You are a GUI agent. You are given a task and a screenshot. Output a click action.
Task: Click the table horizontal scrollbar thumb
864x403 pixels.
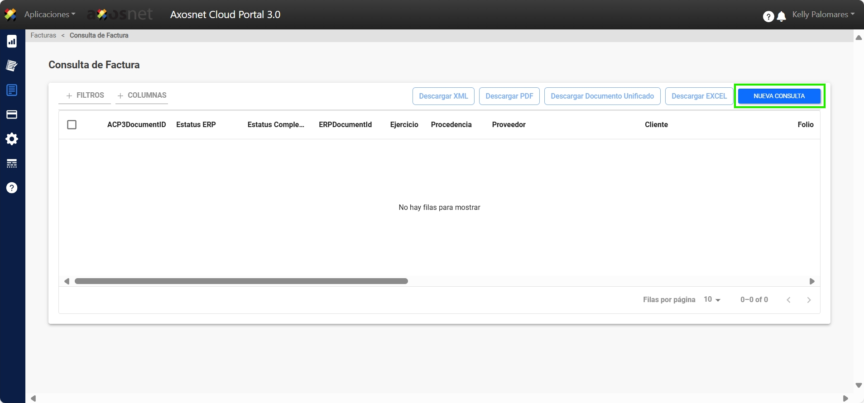(x=241, y=281)
